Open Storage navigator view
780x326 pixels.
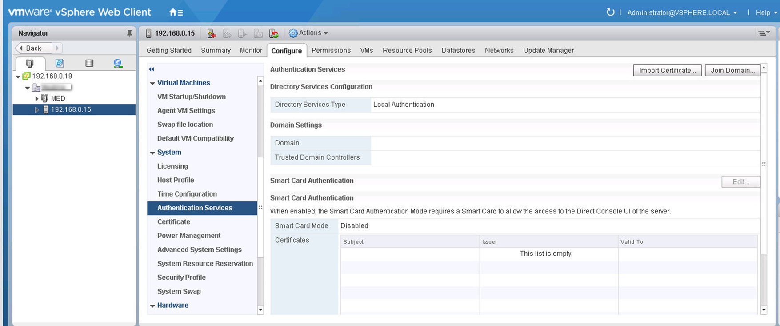[x=89, y=63]
